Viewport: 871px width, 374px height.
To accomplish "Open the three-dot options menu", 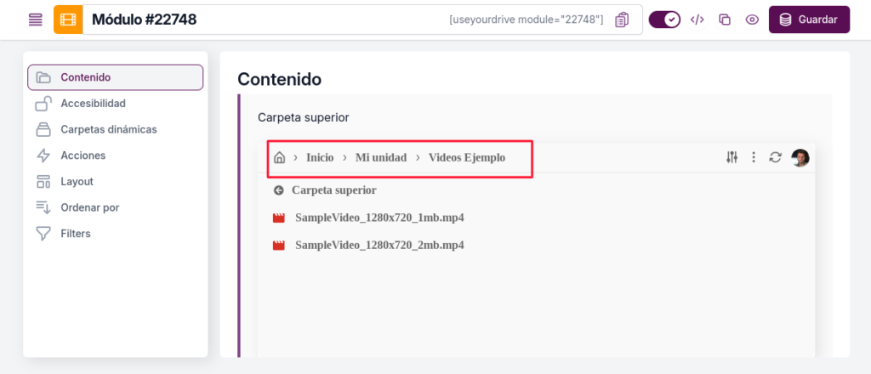I will coord(754,157).
